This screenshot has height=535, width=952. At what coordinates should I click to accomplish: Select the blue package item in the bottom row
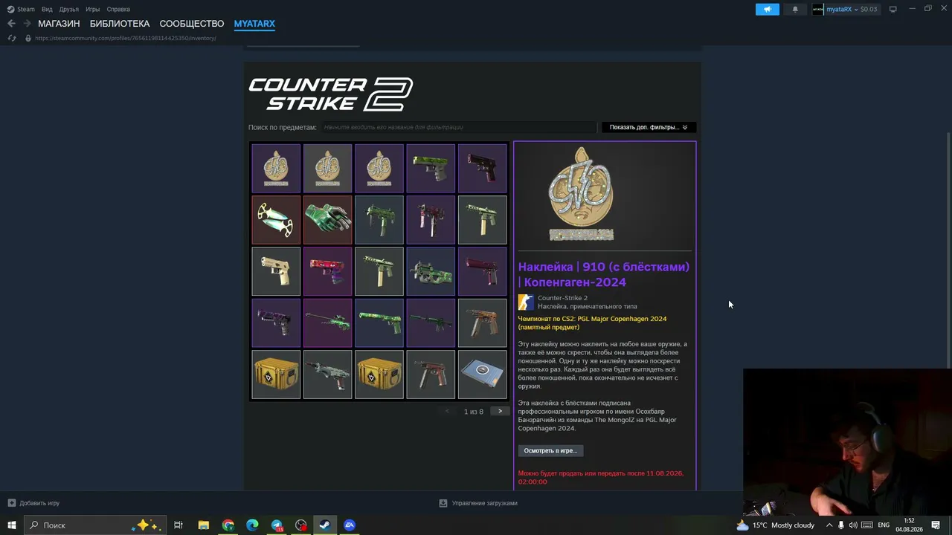click(x=482, y=374)
